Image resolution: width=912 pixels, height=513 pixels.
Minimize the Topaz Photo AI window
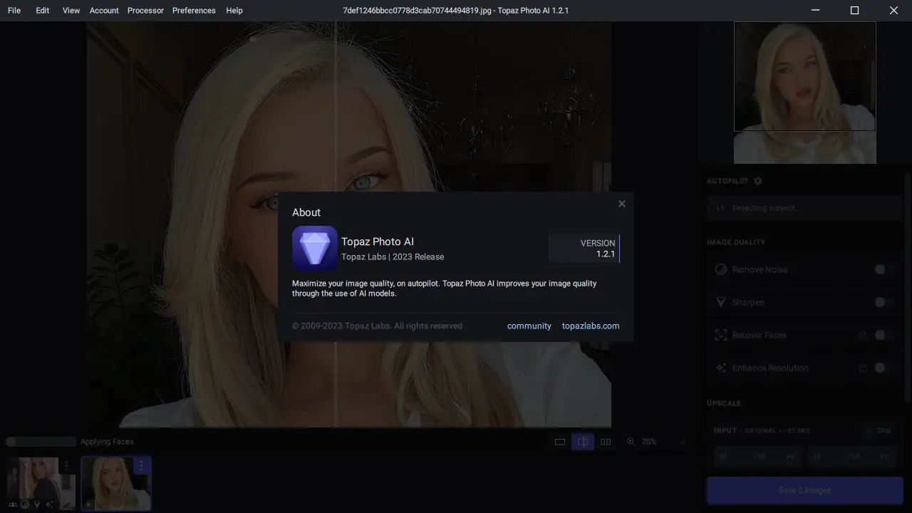[817, 11]
